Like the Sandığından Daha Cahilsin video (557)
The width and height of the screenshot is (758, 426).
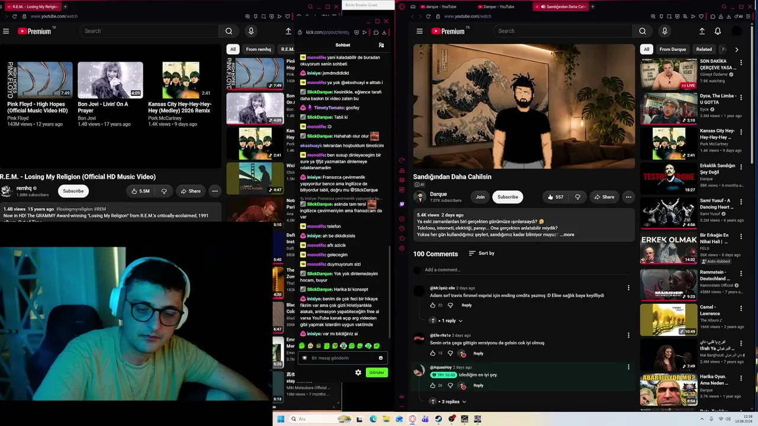click(x=555, y=197)
